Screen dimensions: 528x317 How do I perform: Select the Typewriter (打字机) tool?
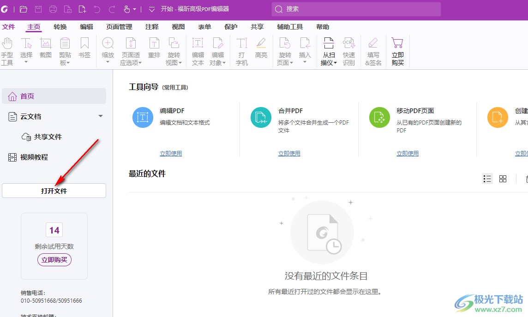point(242,52)
